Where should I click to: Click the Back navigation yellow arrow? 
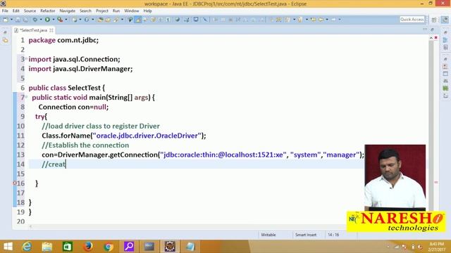[x=321, y=20]
